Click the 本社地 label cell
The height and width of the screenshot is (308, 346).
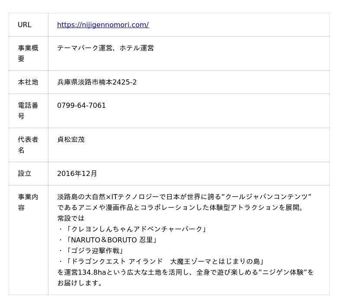(28, 82)
